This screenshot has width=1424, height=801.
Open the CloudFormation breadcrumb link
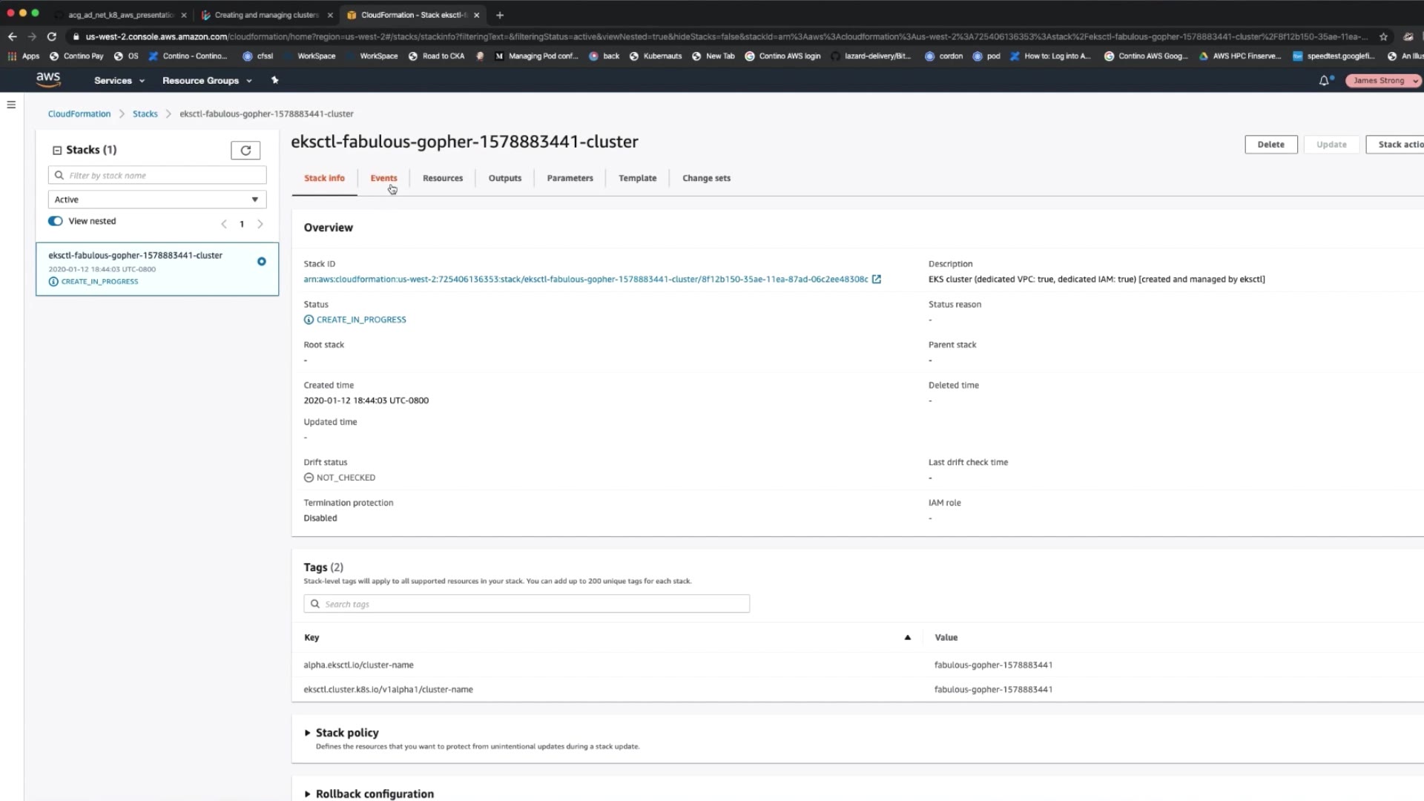pos(79,113)
